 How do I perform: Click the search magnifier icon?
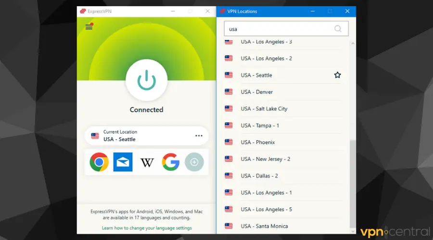pyautogui.click(x=338, y=29)
